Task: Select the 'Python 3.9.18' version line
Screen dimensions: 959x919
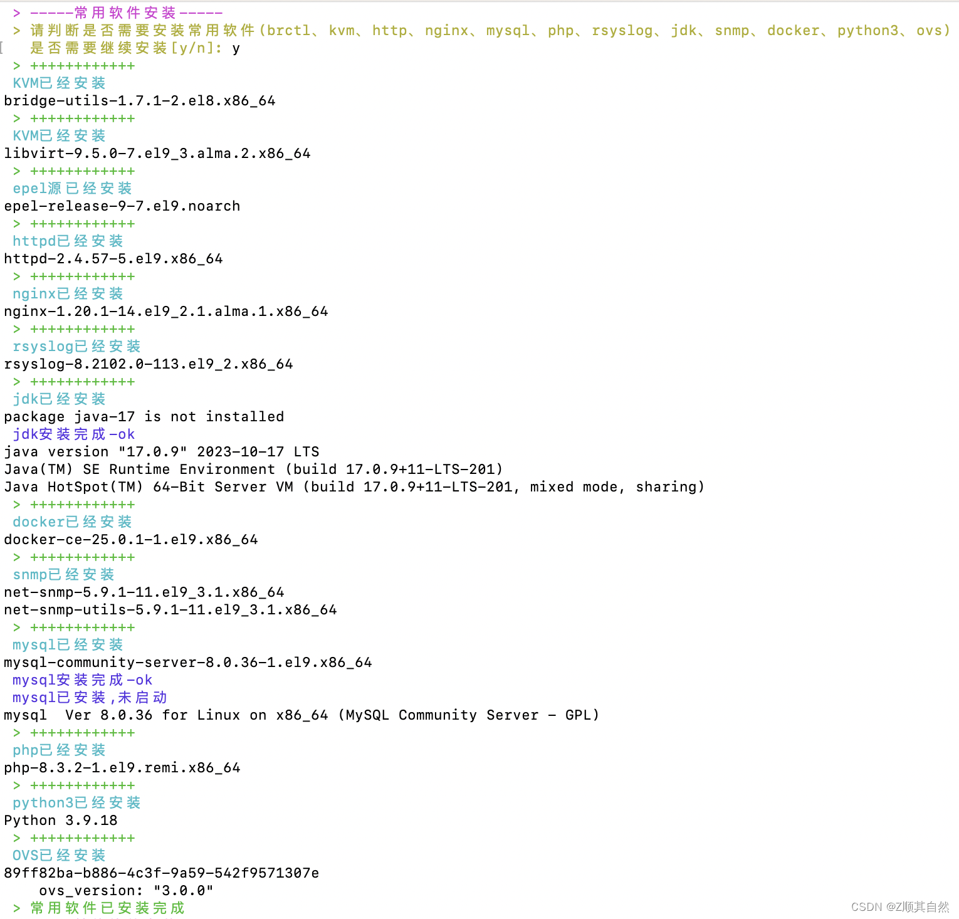Action: [x=61, y=821]
